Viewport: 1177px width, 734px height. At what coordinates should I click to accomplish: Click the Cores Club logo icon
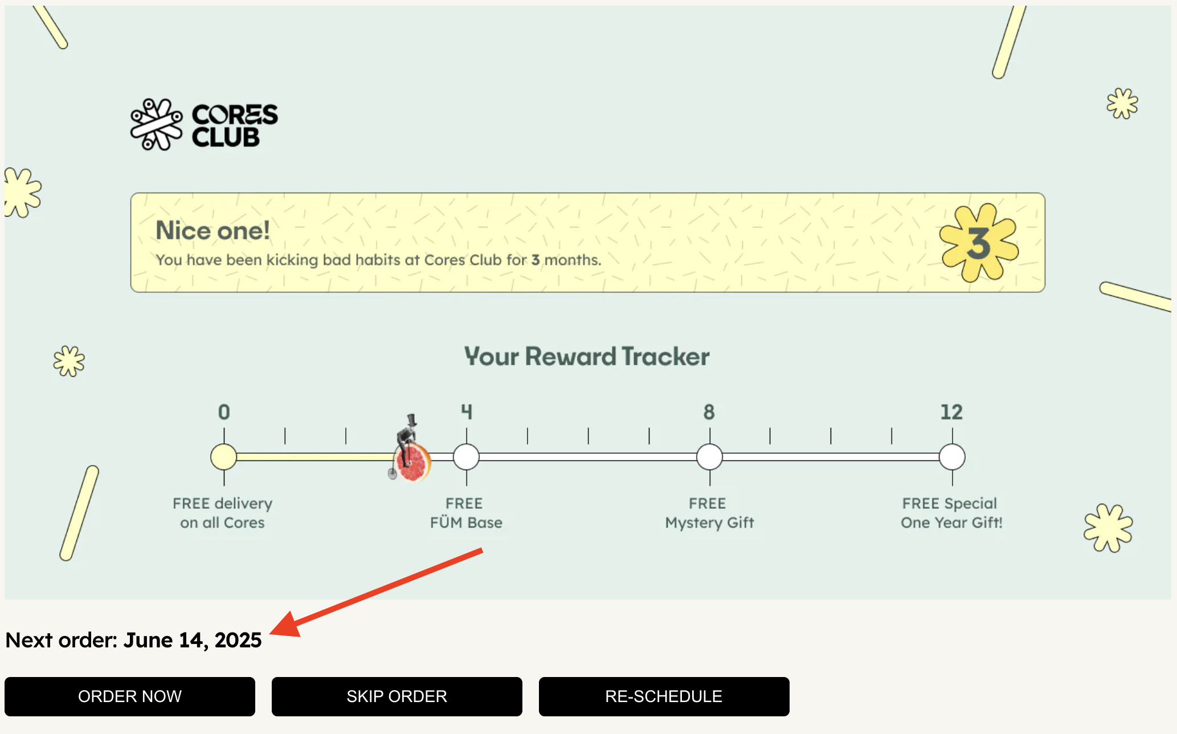coord(157,124)
